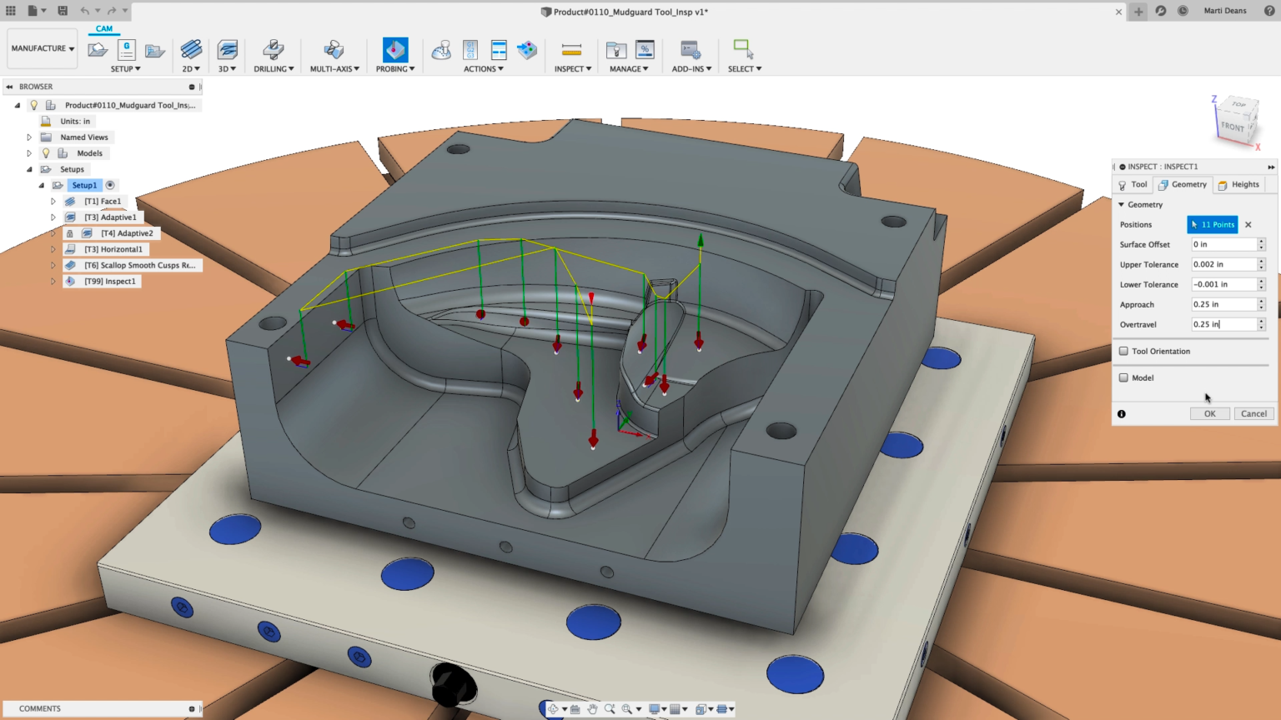This screenshot has width=1281, height=720.
Task: Enable the Tool Orientation checkbox
Action: click(1123, 352)
